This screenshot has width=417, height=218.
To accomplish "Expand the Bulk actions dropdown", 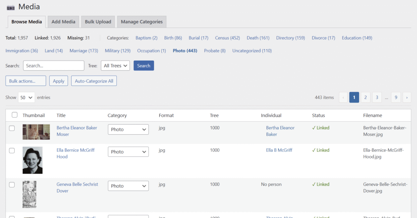I will pyautogui.click(x=26, y=81).
